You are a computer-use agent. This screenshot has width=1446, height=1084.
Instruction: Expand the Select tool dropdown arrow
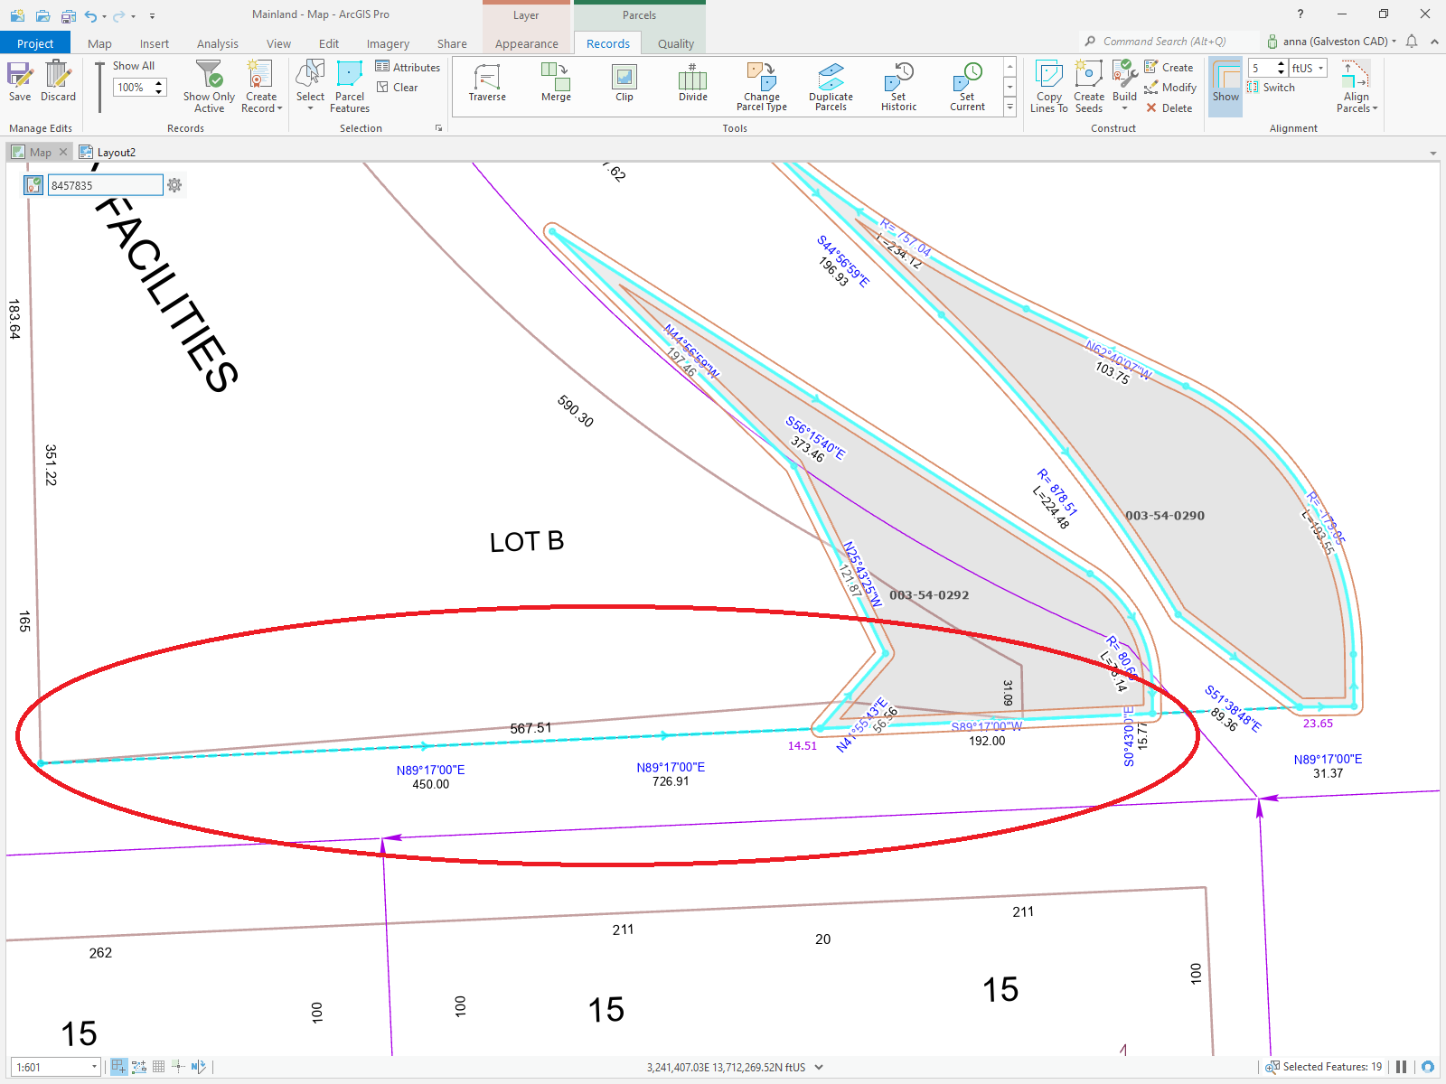click(310, 108)
